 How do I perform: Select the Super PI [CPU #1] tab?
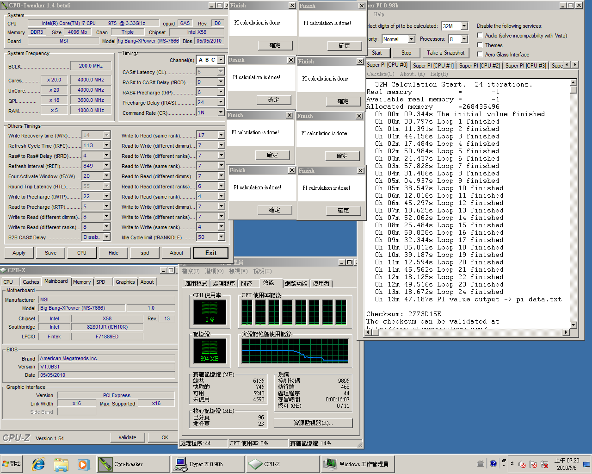point(433,65)
